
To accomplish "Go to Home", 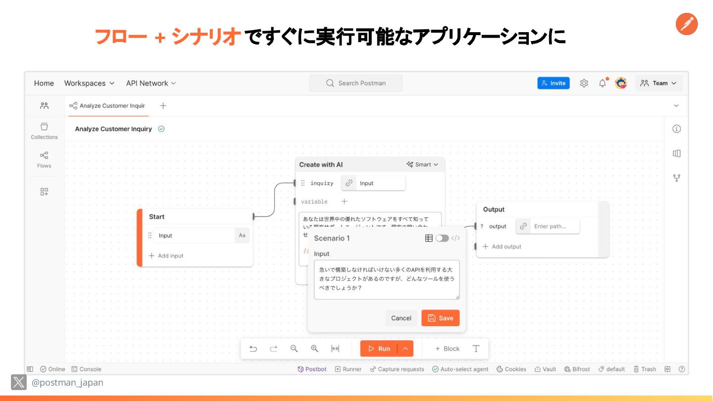I will click(x=44, y=83).
